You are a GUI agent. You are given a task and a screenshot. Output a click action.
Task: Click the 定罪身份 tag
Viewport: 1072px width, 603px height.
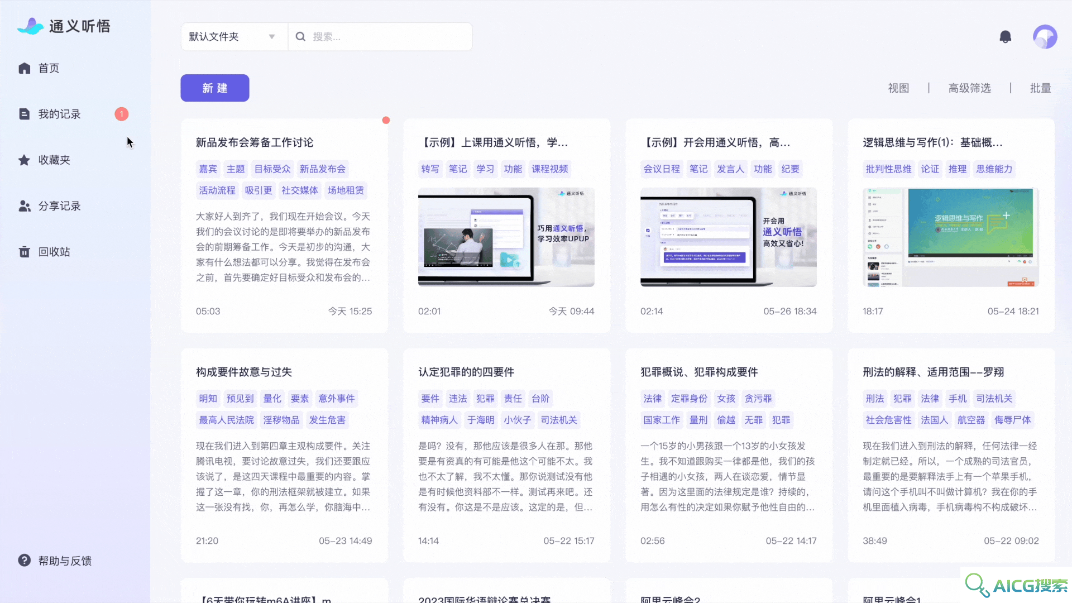click(689, 399)
